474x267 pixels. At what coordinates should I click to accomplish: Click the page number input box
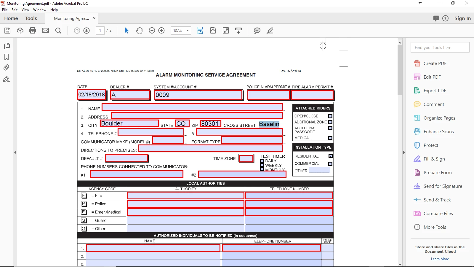(100, 31)
